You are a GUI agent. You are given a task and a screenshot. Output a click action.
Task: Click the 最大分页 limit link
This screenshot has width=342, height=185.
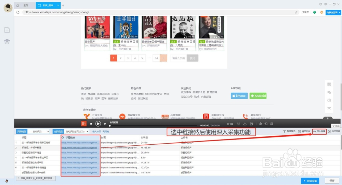[x=101, y=132]
